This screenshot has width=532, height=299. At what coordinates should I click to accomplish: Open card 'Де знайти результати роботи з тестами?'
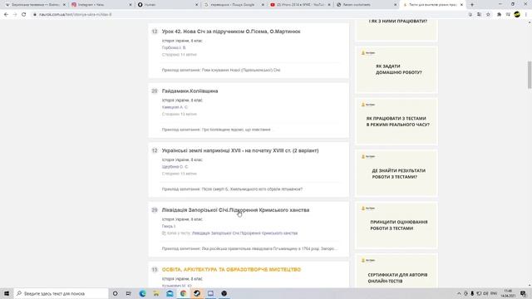coord(397,174)
